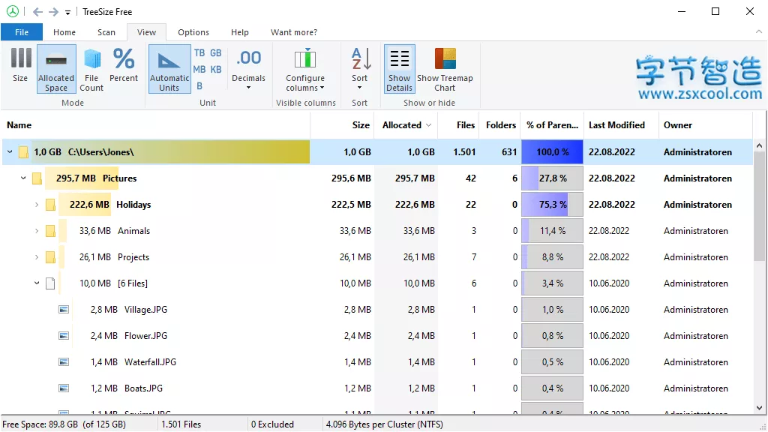Select the Waterfall.JPG file name

(150, 362)
